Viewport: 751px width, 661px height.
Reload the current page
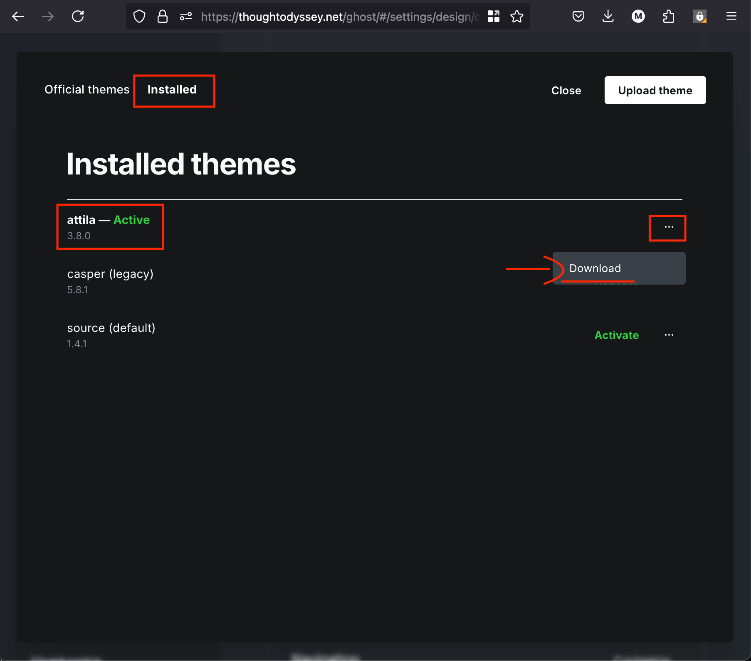pos(78,17)
